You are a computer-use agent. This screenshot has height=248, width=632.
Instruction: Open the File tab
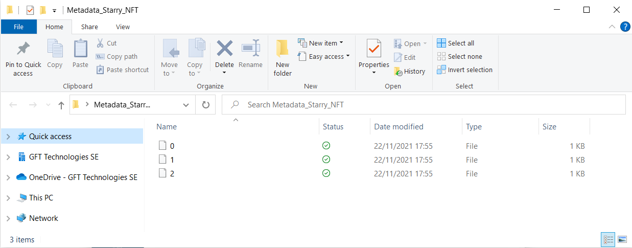point(18,27)
